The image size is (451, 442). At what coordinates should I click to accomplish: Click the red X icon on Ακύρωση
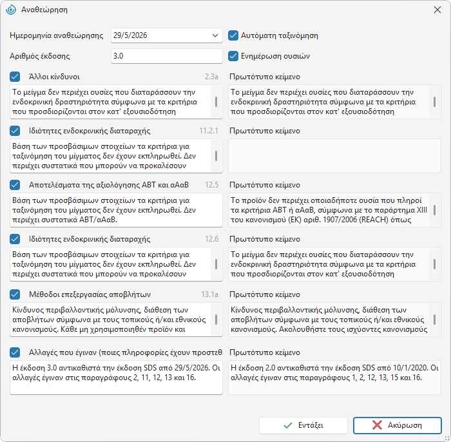point(377,425)
